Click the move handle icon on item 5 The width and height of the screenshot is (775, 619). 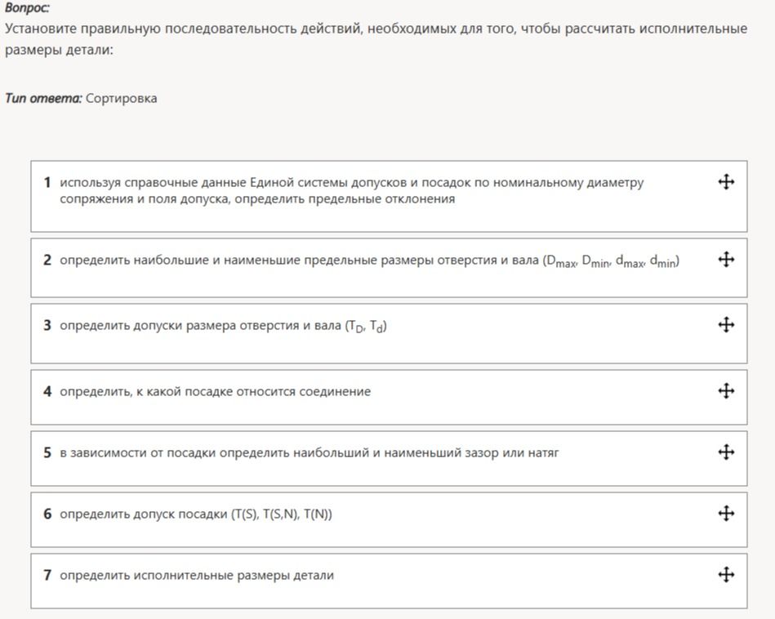(x=725, y=452)
